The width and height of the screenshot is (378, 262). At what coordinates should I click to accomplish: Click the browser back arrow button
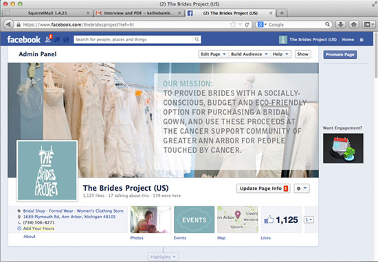click(8, 24)
